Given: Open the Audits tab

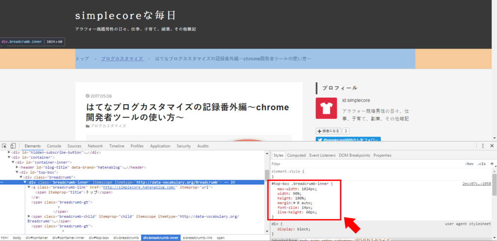Looking at the screenshot, I should (203, 146).
